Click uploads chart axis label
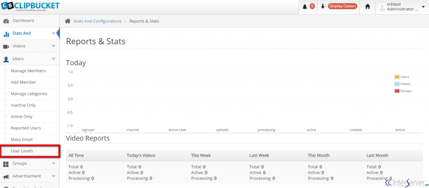Image resolution: width=429 pixels, height=188 pixels. [222, 130]
